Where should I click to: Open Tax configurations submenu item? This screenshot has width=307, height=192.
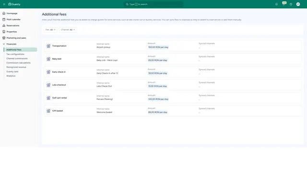pyautogui.click(x=15, y=54)
